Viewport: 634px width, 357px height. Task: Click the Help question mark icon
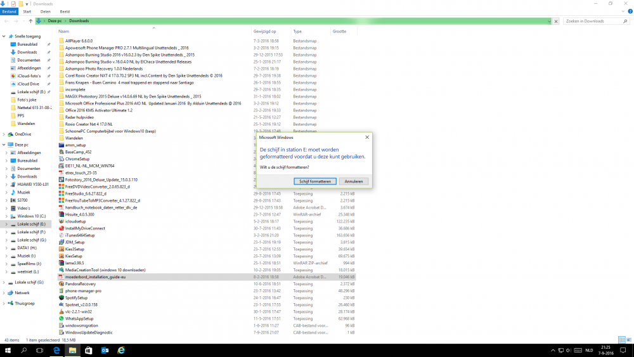tap(630, 11)
